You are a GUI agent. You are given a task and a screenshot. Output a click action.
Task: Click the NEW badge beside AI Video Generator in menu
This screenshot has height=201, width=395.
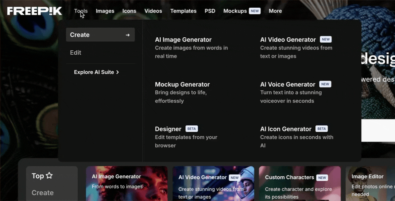pyautogui.click(x=326, y=39)
